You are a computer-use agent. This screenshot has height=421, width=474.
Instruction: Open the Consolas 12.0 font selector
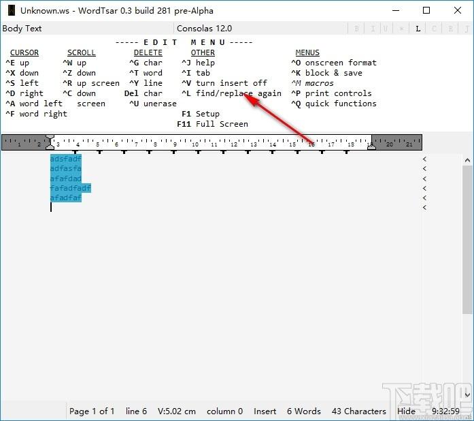pyautogui.click(x=260, y=29)
